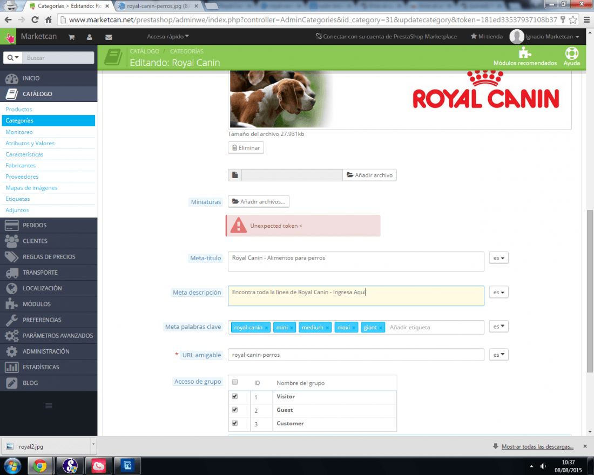Click the Añadir archivos... thumbnails button

point(259,201)
